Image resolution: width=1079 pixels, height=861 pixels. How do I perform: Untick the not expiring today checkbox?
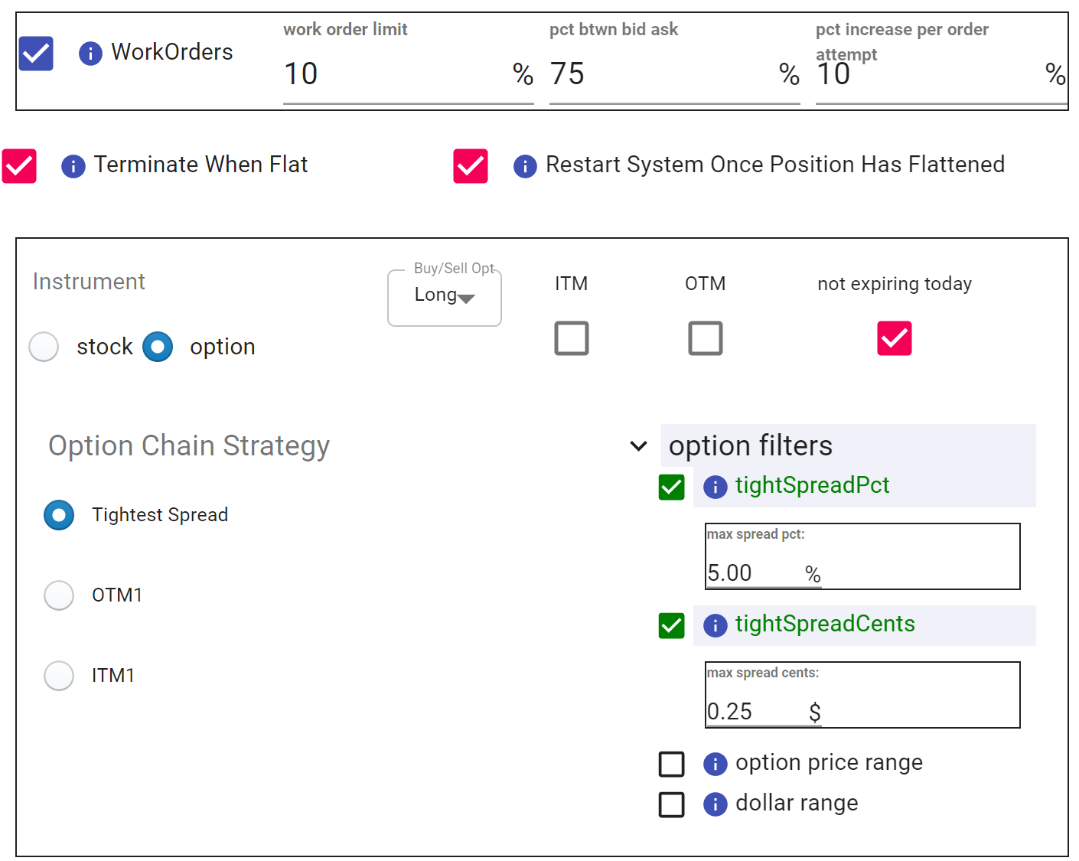click(x=894, y=338)
